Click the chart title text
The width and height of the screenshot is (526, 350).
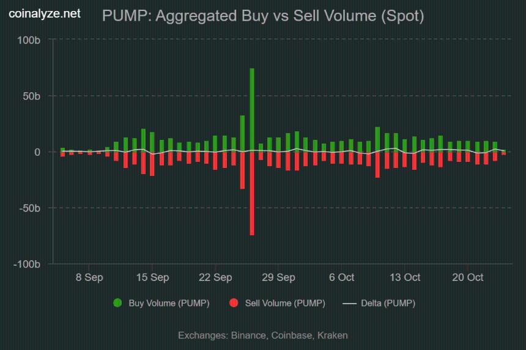[263, 16]
